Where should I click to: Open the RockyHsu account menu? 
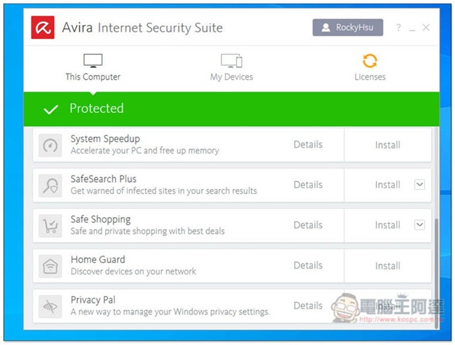[x=347, y=28]
